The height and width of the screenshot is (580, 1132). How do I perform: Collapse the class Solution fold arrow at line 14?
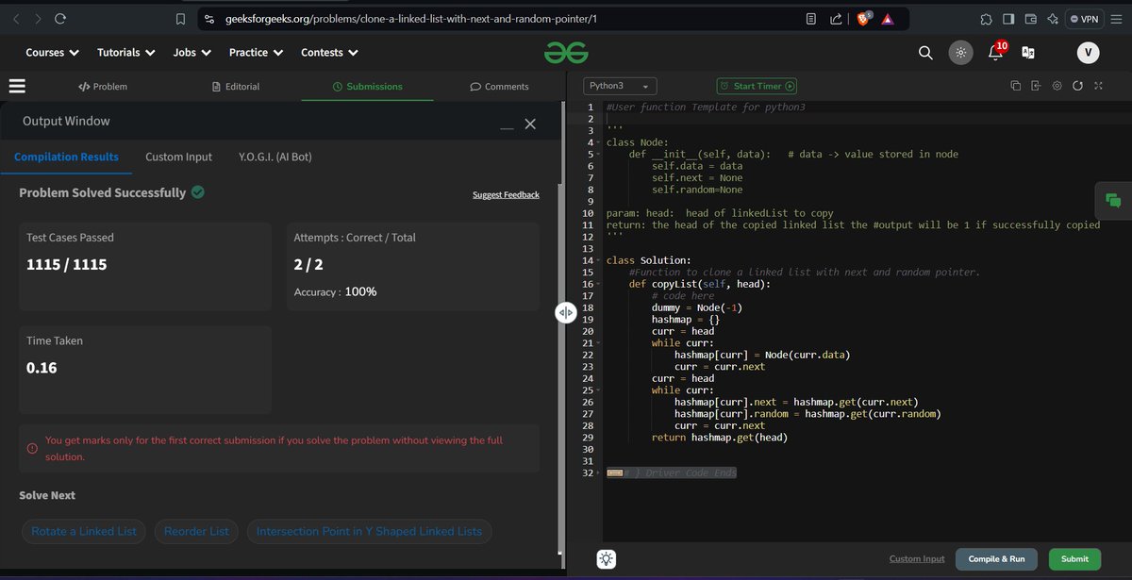click(600, 260)
